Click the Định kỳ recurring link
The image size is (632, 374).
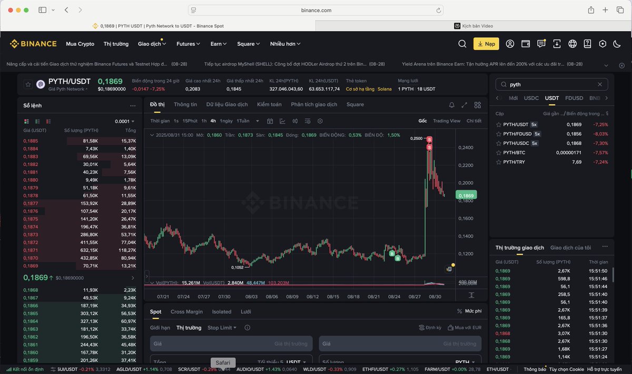(x=430, y=328)
